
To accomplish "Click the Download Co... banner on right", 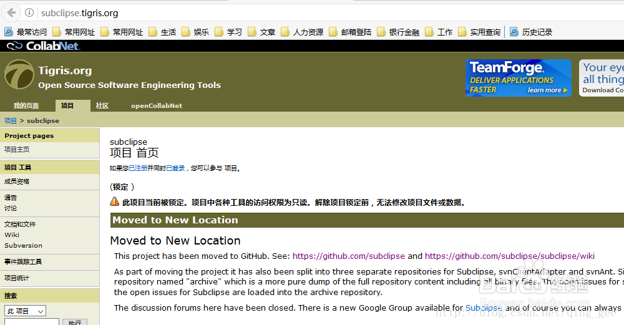I will point(602,78).
